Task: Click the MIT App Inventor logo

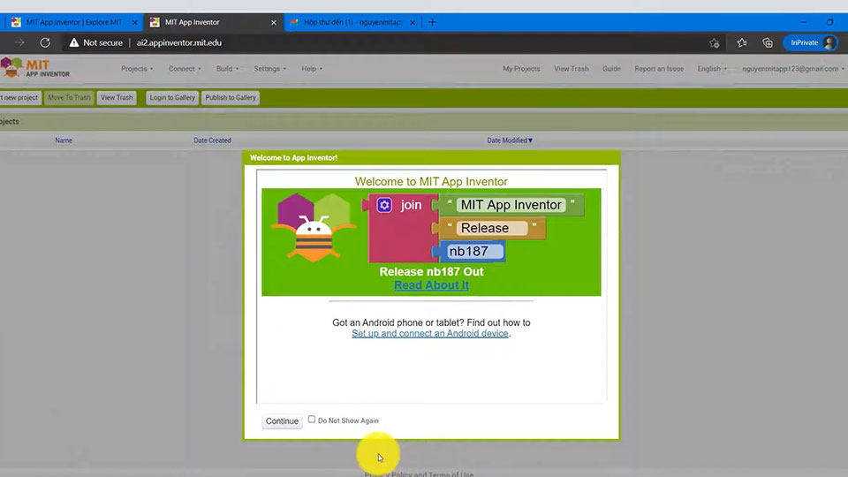Action: 35,68
